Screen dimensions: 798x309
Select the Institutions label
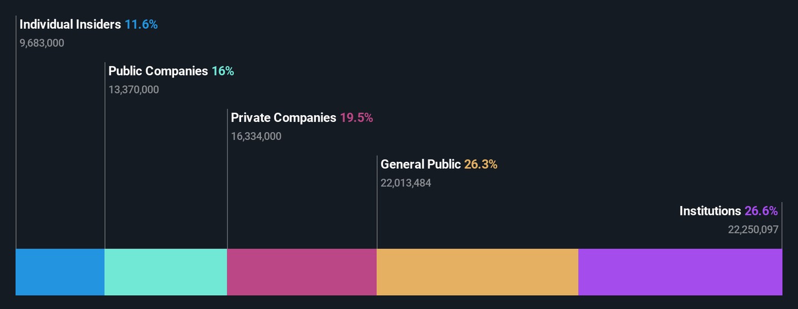710,210
